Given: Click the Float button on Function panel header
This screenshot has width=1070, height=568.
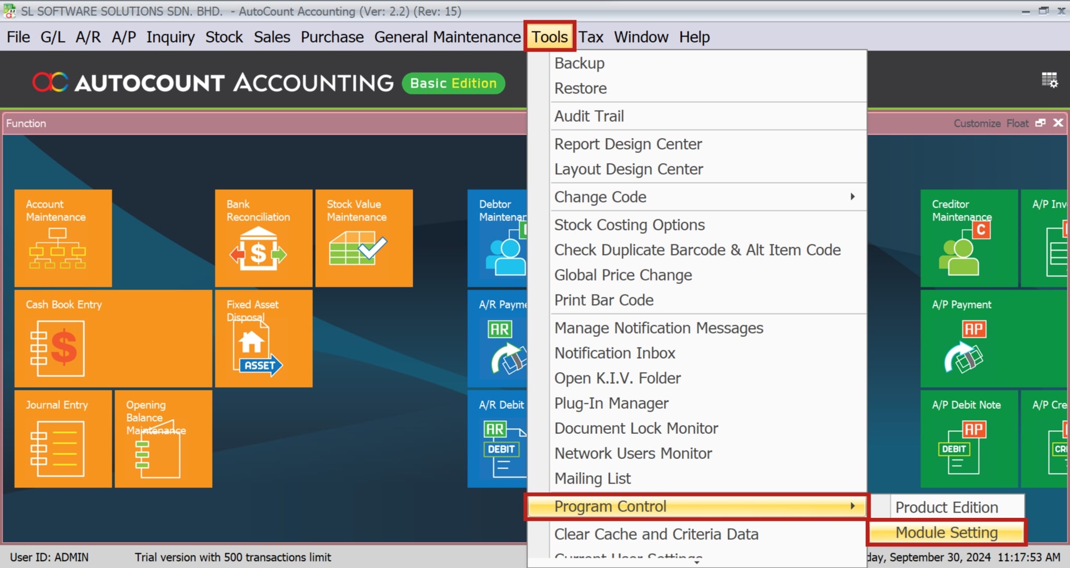Looking at the screenshot, I should pyautogui.click(x=1018, y=123).
